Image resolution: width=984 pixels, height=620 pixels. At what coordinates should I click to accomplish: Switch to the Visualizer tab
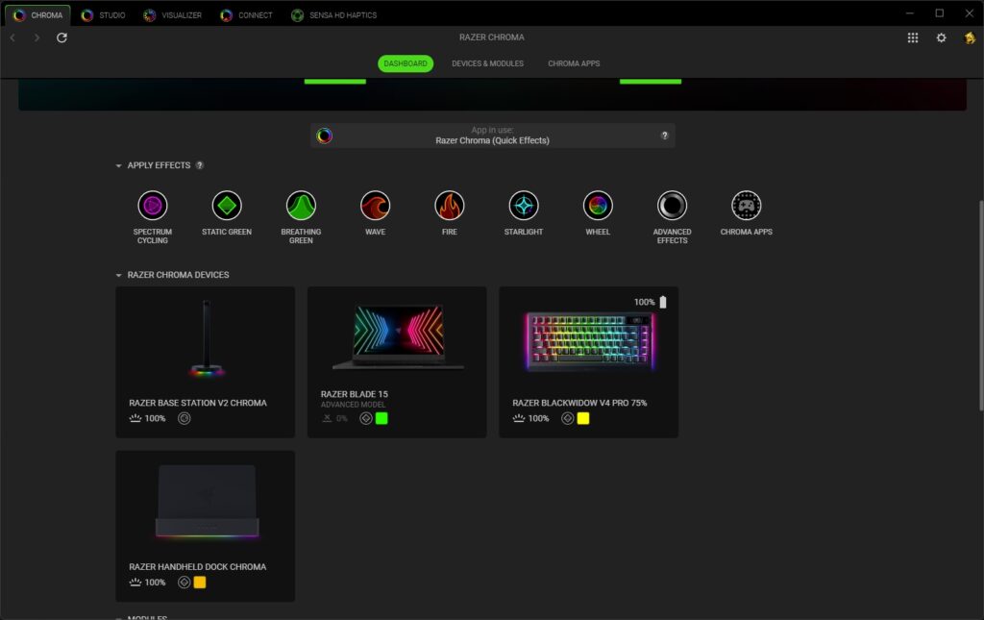[172, 15]
